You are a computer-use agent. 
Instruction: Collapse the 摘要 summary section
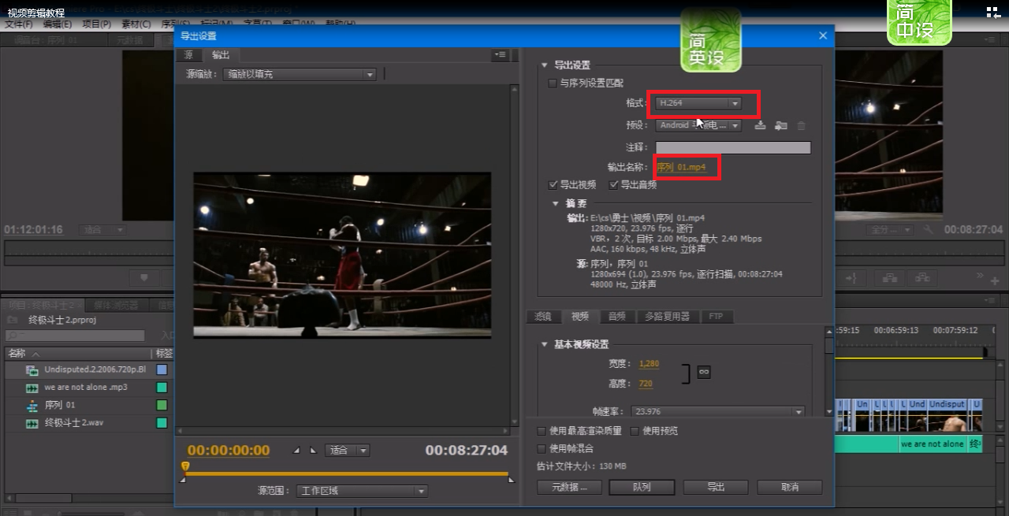pyautogui.click(x=556, y=203)
